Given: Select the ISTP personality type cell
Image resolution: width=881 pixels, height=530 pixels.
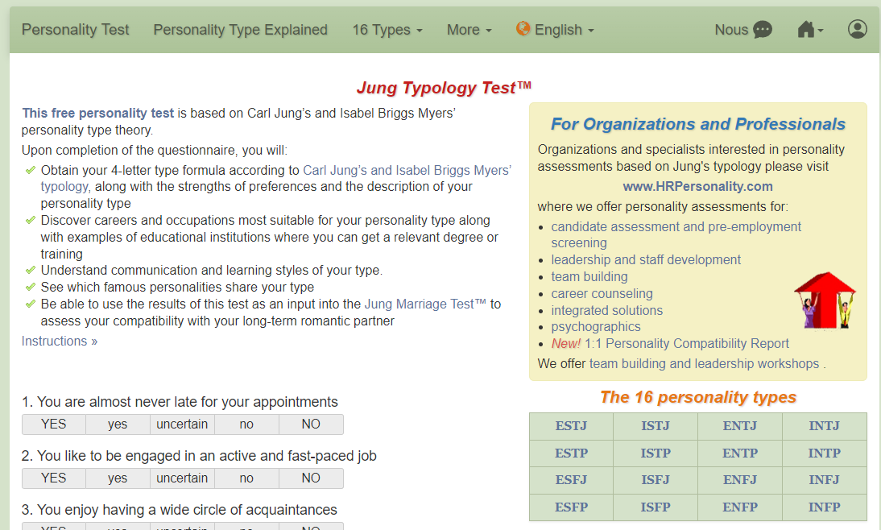Looking at the screenshot, I should click(x=656, y=453).
